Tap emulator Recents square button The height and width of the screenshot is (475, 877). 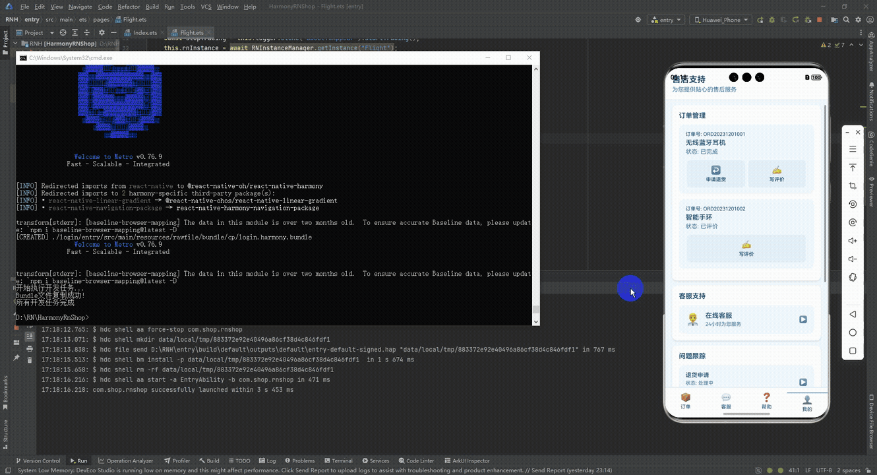coord(853,351)
